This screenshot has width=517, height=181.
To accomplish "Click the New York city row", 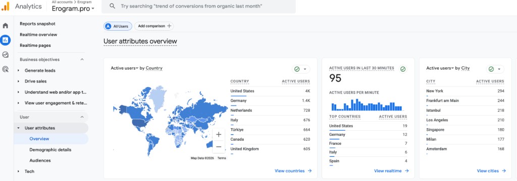I will [465, 91].
